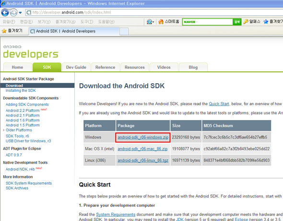Click the green NAVER search button
The height and width of the screenshot is (221, 283).
tap(237, 22)
